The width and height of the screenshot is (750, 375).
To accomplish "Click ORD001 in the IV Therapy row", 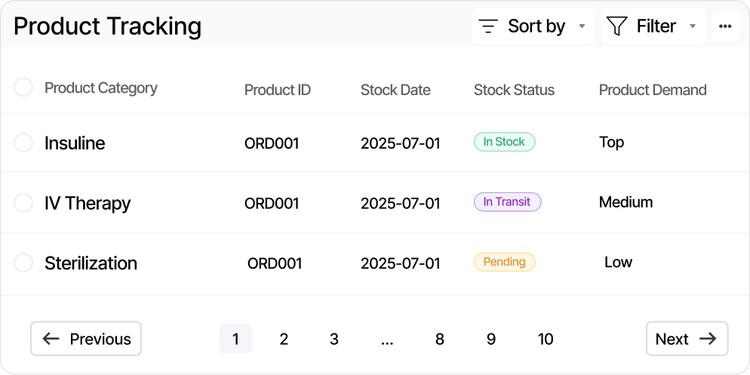I will point(272,203).
